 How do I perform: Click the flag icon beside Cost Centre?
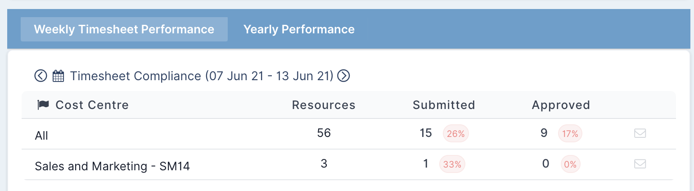[43, 105]
